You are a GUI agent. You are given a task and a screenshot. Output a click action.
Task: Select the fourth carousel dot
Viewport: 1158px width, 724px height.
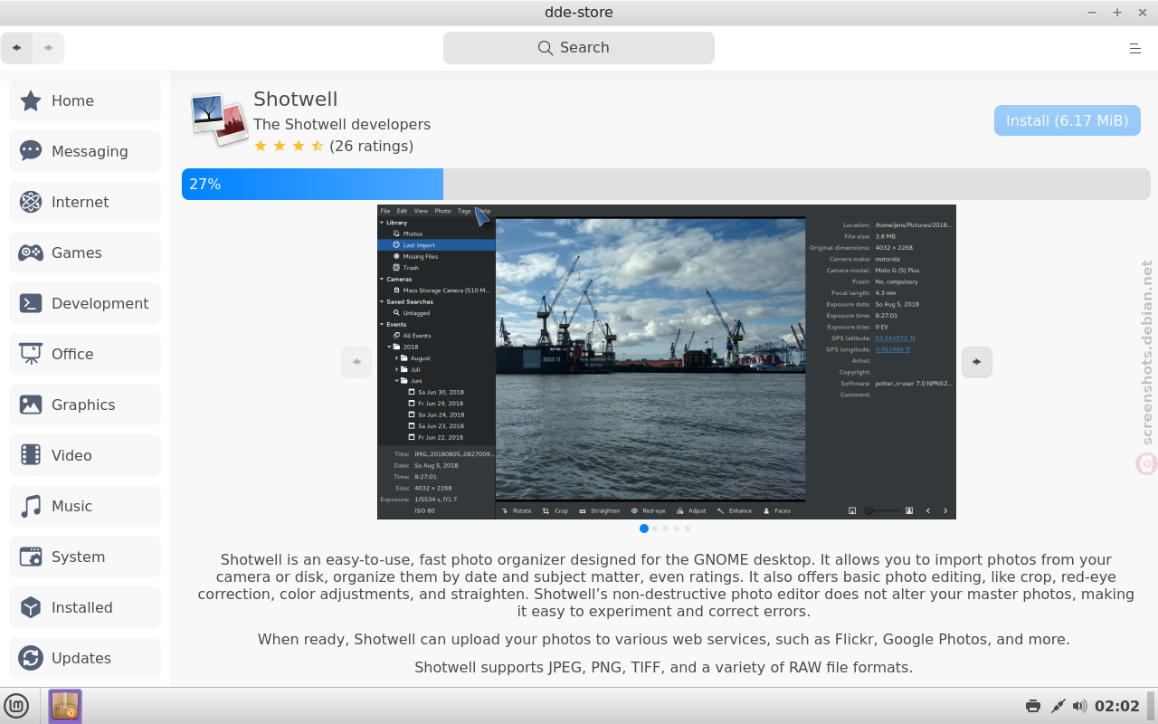coord(677,529)
